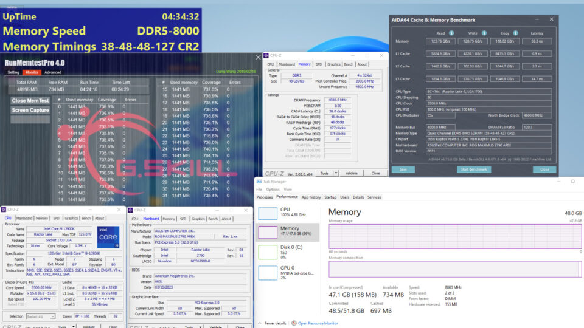Click the Start Benchmark button
The height and width of the screenshot is (328, 584).
pos(475,169)
